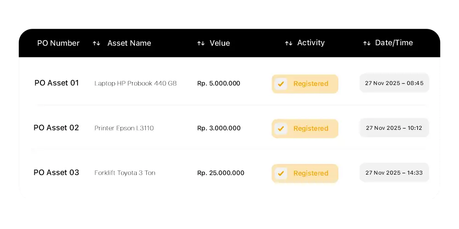The height and width of the screenshot is (229, 459).
Task: Select Printer Epson L3110 asset name
Action: click(x=124, y=128)
